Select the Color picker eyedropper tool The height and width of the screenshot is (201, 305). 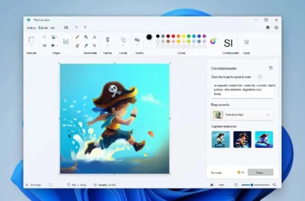86,46
